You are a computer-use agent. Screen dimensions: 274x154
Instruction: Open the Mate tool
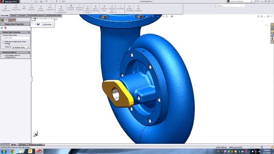tap(24, 8)
